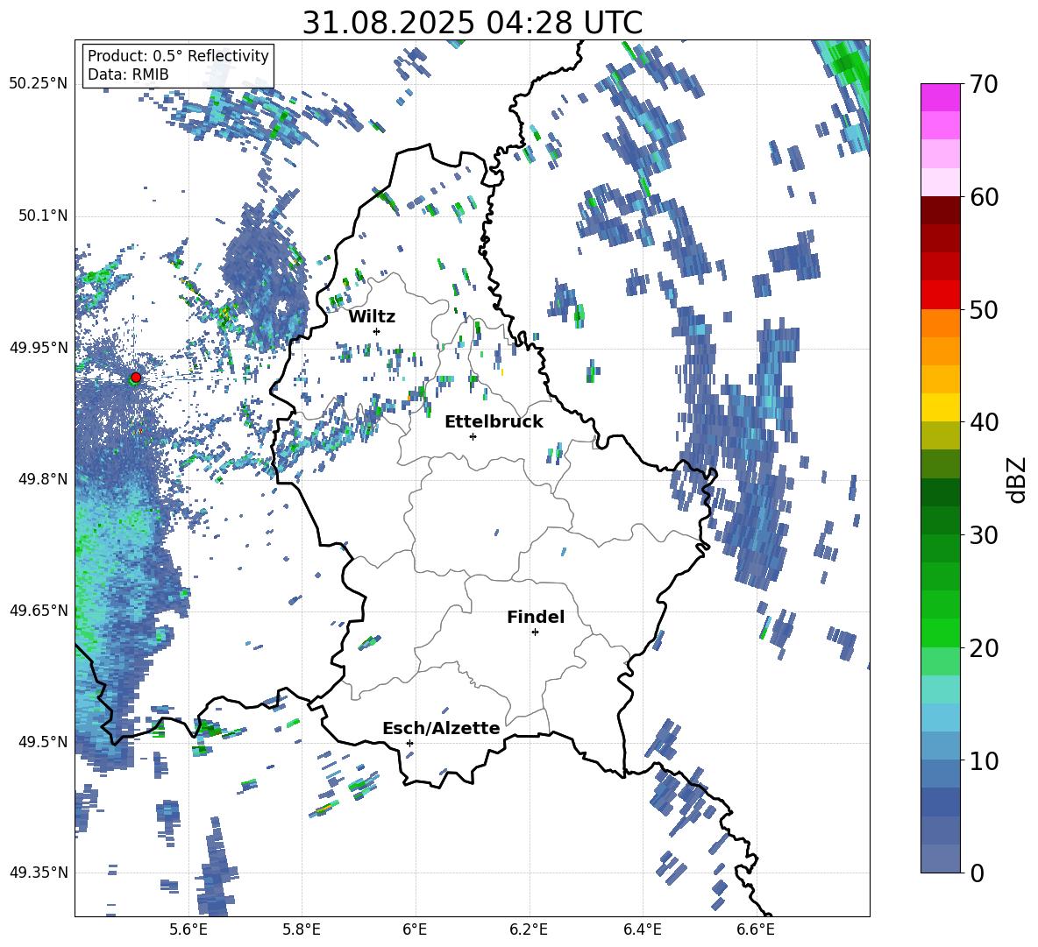Screen dimensions: 1038x947
Task: Click the 6.6°E longitude label
Action: [756, 929]
